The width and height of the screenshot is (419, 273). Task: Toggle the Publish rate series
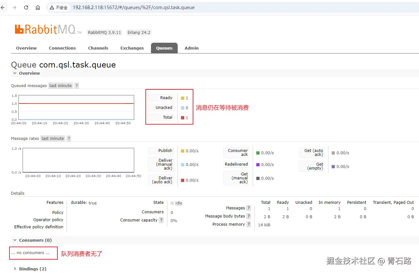click(x=161, y=151)
